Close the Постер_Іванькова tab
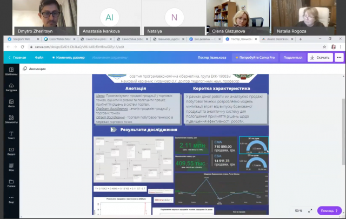The image size is (346, 219). click(x=256, y=39)
